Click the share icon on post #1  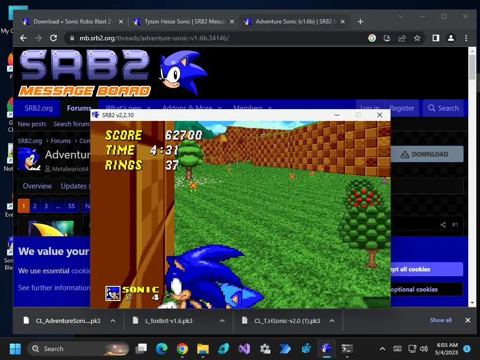tap(443, 225)
